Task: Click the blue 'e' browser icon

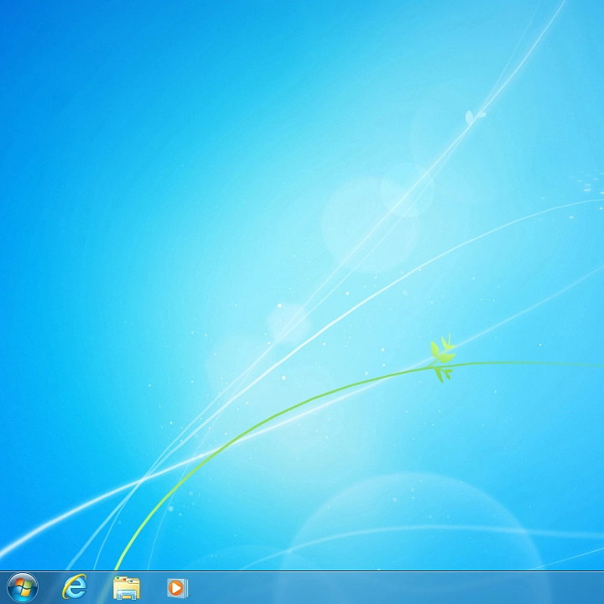Action: coord(75,587)
